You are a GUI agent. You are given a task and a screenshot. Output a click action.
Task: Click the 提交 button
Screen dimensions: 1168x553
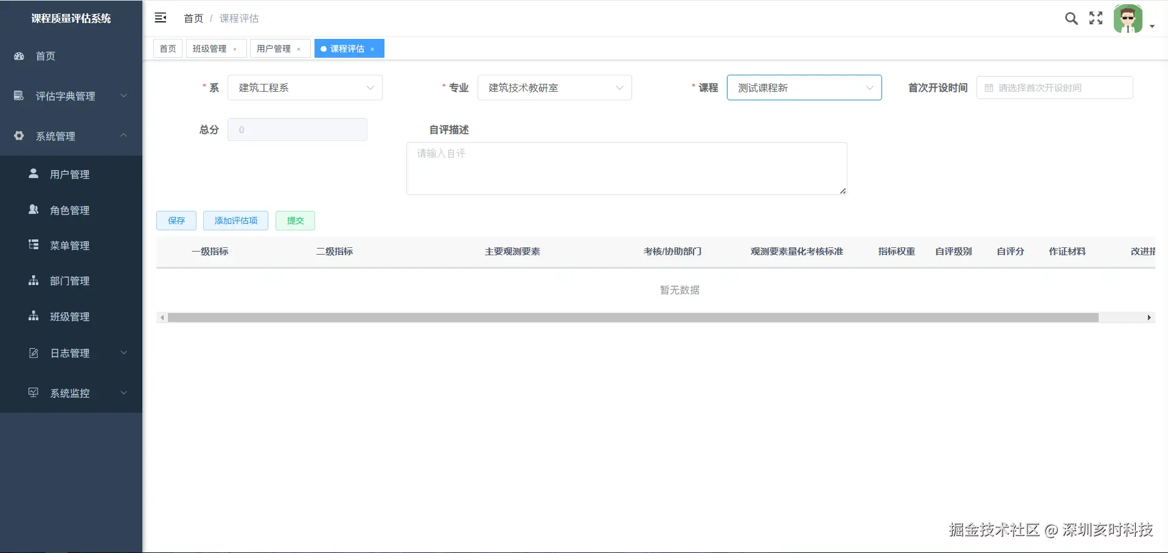(x=295, y=221)
